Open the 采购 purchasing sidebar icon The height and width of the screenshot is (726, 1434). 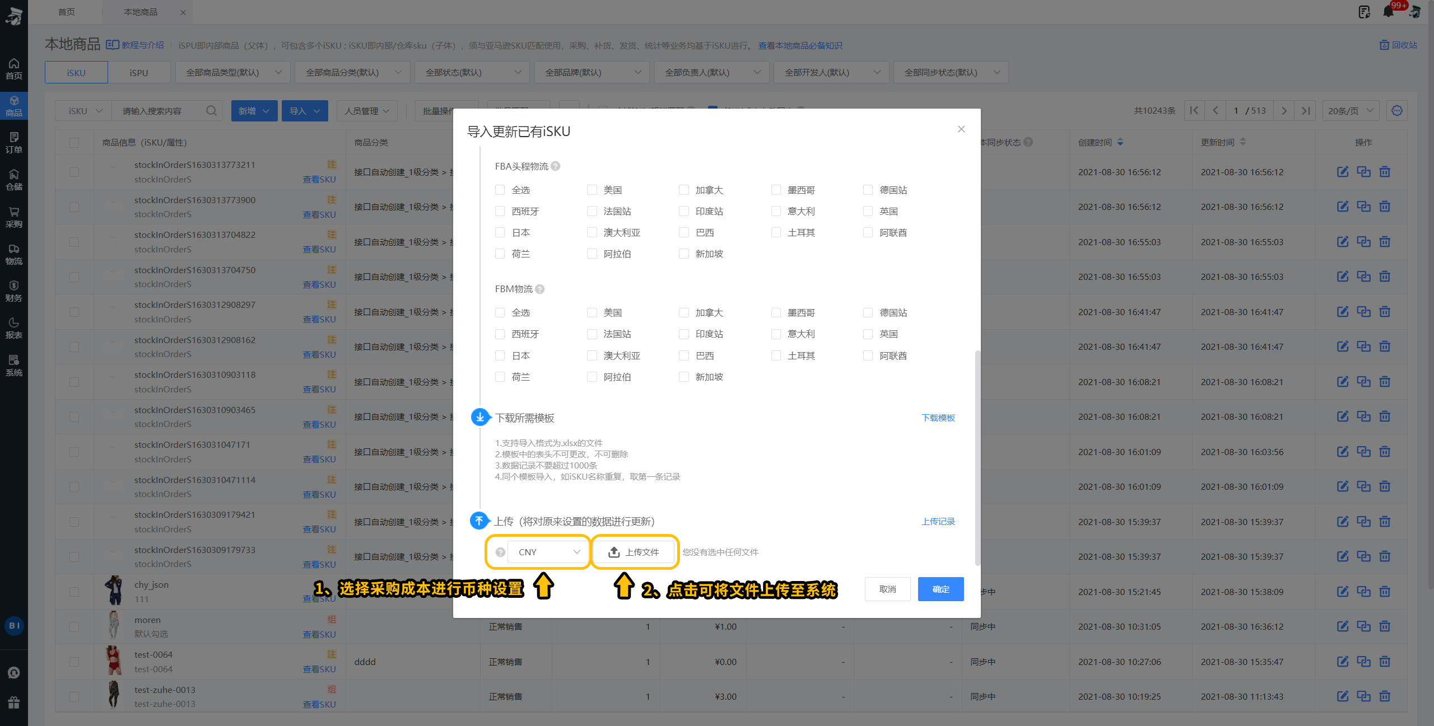(x=14, y=217)
